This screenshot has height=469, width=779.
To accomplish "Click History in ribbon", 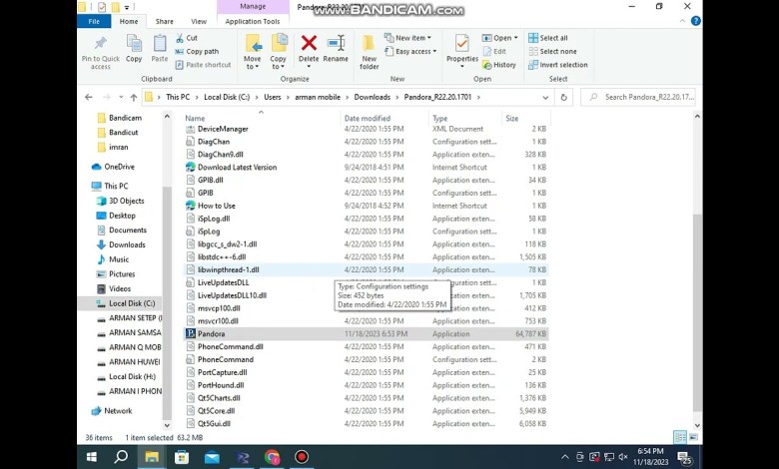I will [x=499, y=65].
